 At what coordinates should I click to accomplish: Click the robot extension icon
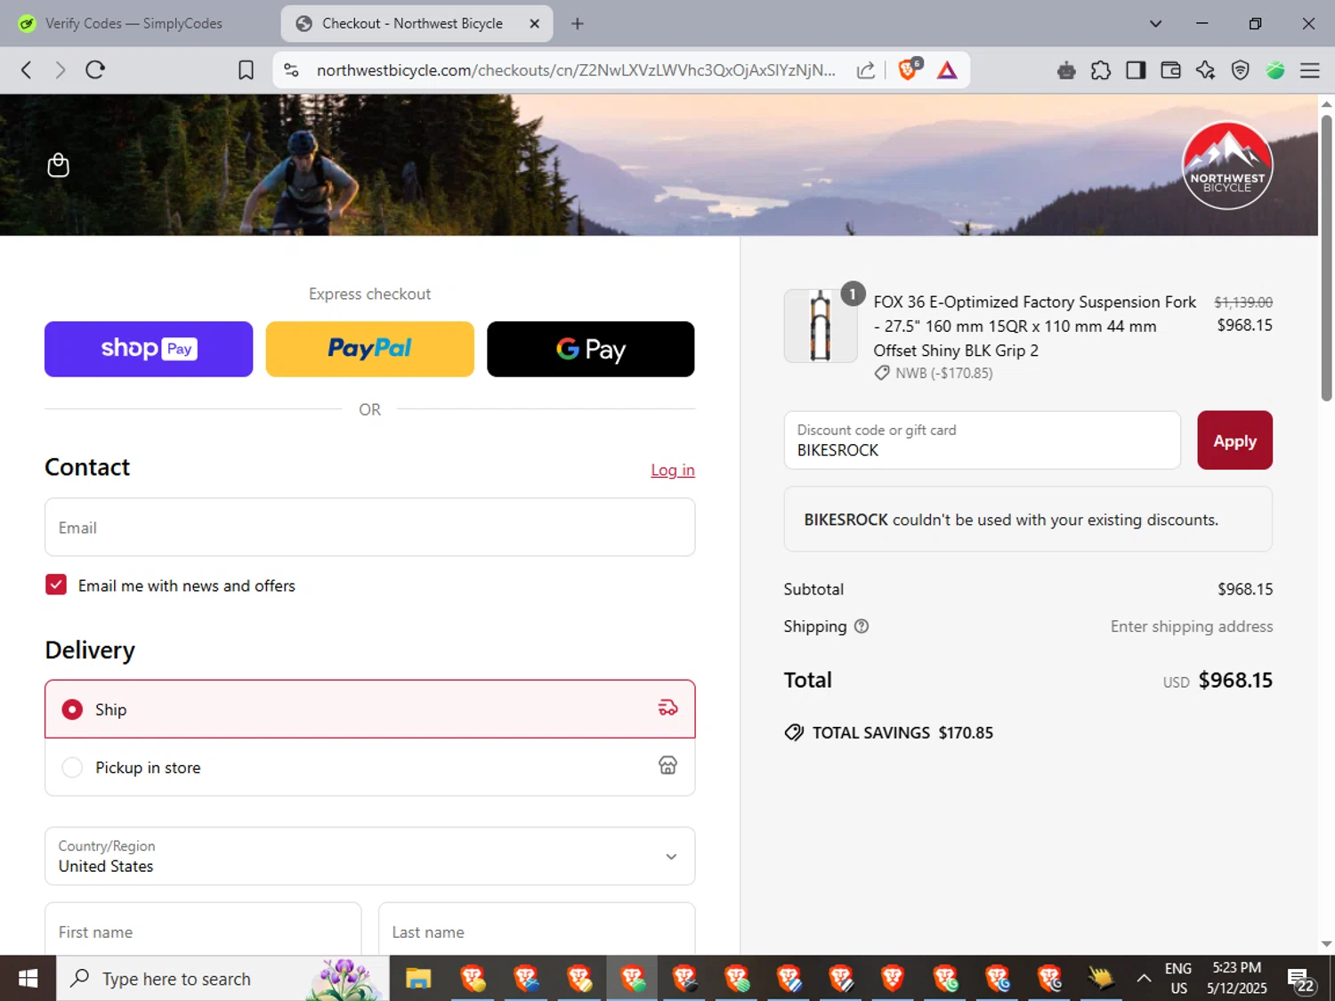[x=1066, y=70]
